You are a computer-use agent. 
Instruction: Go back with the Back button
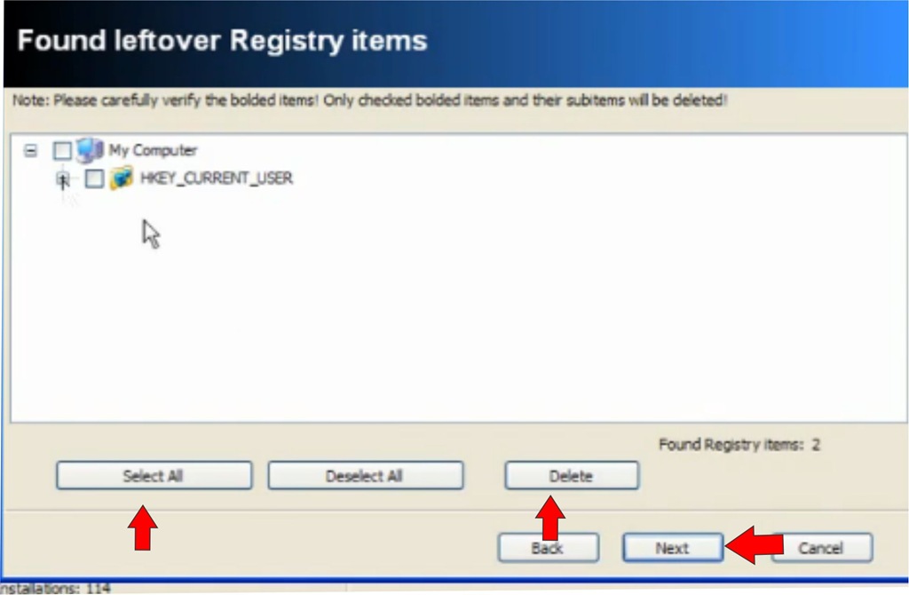click(x=549, y=547)
